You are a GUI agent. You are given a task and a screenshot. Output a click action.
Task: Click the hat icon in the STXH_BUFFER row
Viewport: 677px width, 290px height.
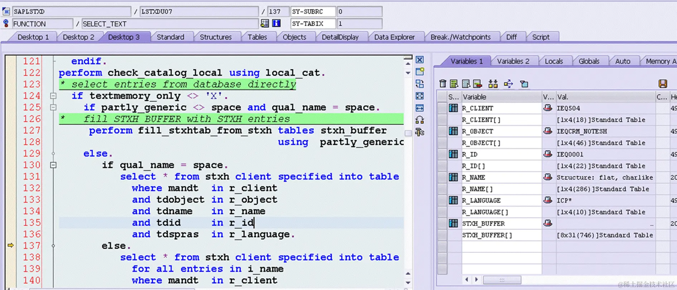click(547, 223)
